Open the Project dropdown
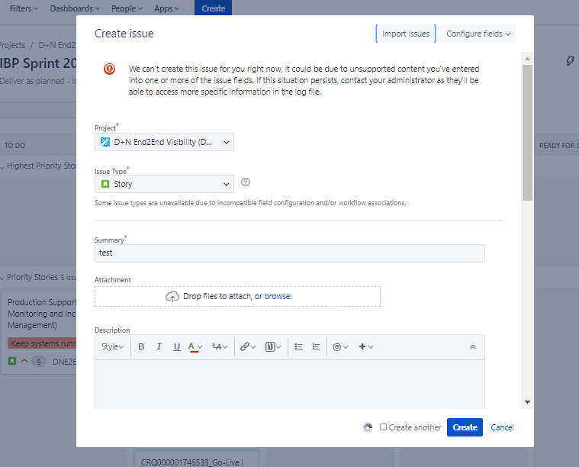 point(164,142)
